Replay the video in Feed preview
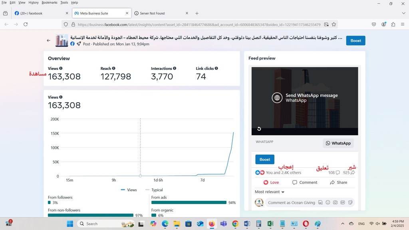This screenshot has width=409, height=230. [x=259, y=129]
